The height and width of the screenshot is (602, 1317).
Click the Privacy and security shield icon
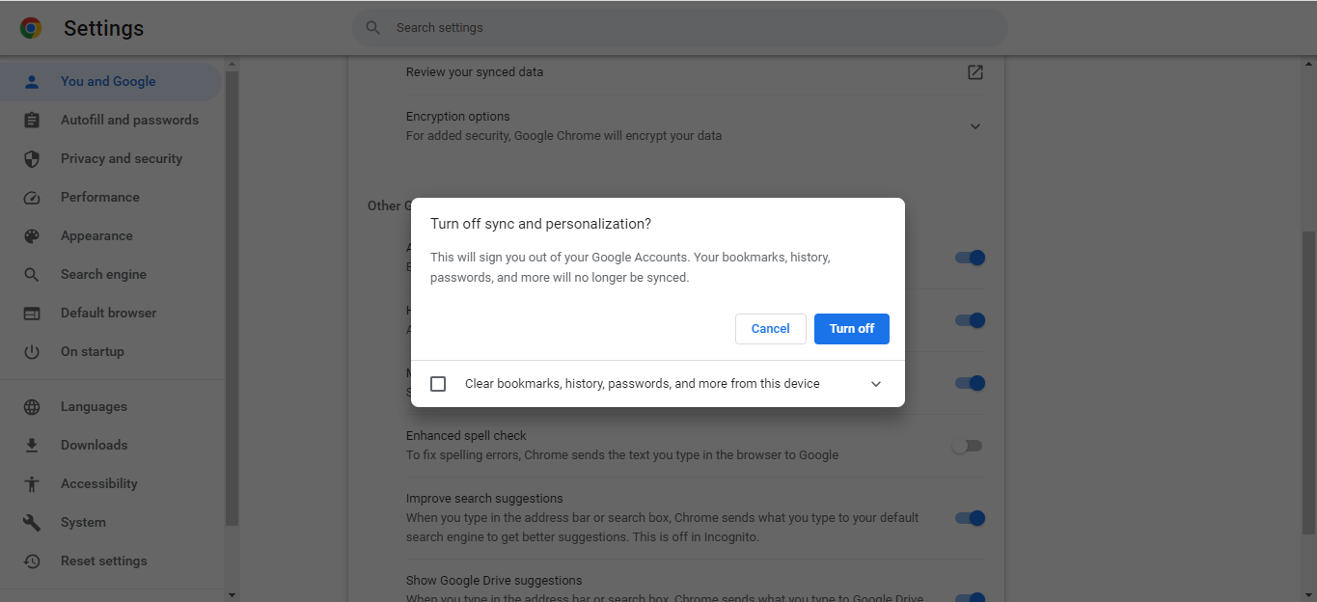coord(32,159)
